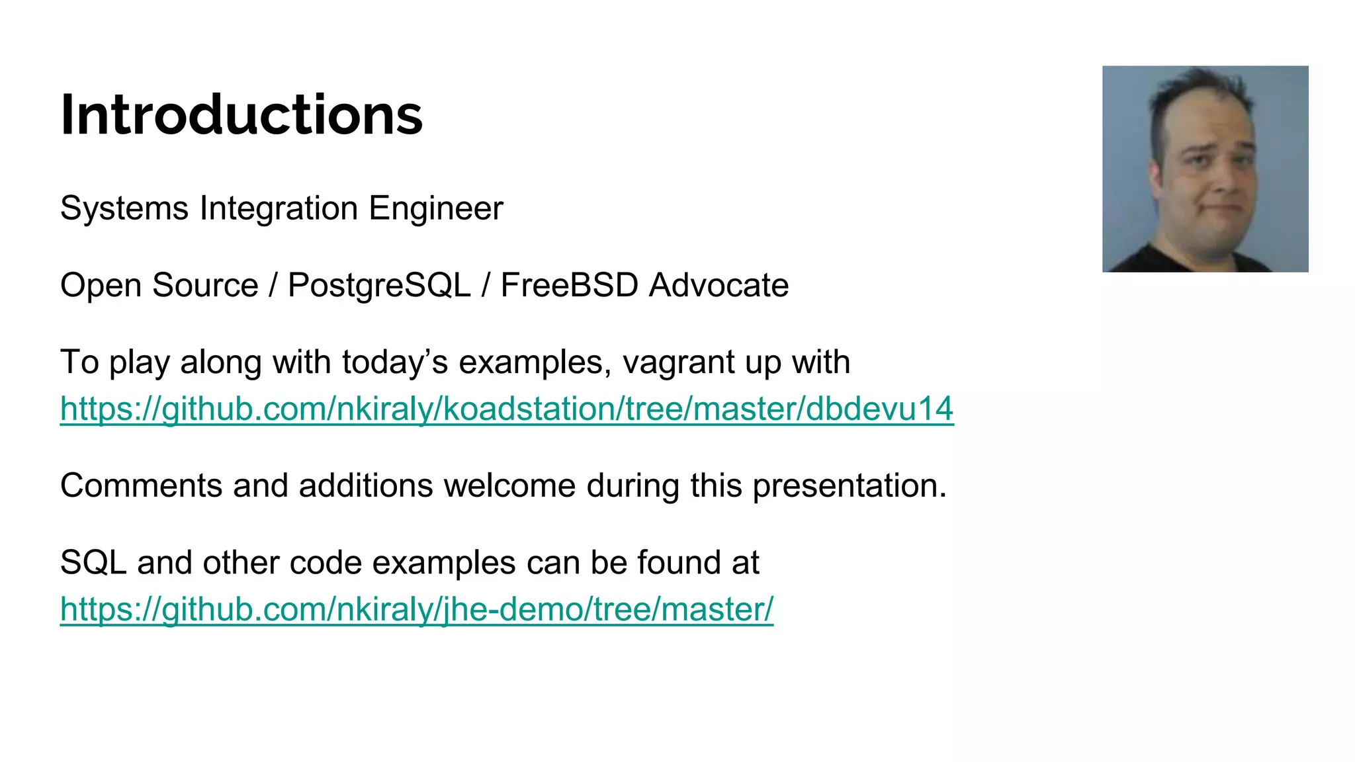
Task: Click the word FreeBSD
Action: (570, 286)
